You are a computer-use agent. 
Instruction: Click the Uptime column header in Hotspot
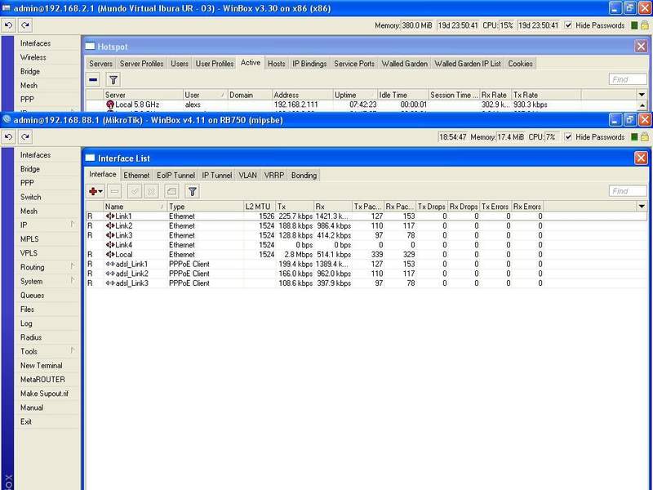(355, 95)
